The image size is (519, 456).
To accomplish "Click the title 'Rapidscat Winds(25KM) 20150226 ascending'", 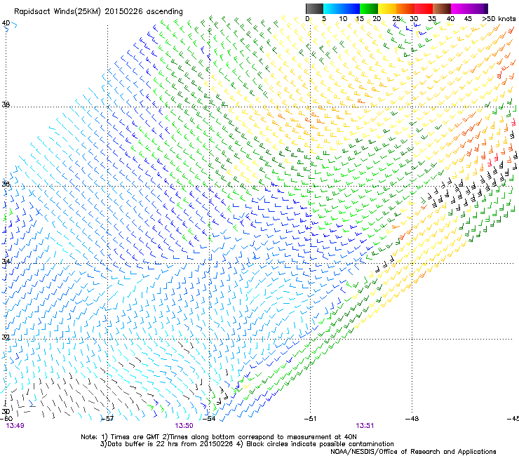I will pyautogui.click(x=98, y=12).
